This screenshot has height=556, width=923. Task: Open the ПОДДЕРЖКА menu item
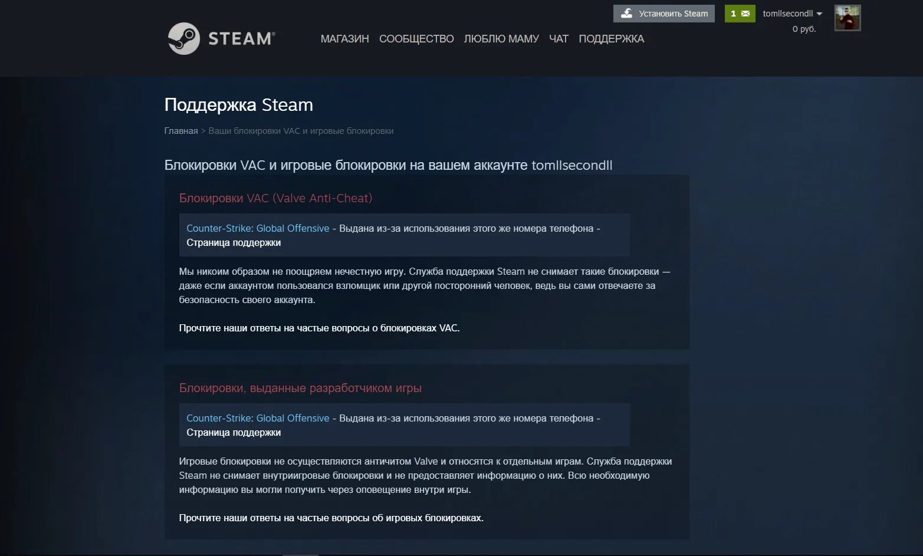[611, 39]
